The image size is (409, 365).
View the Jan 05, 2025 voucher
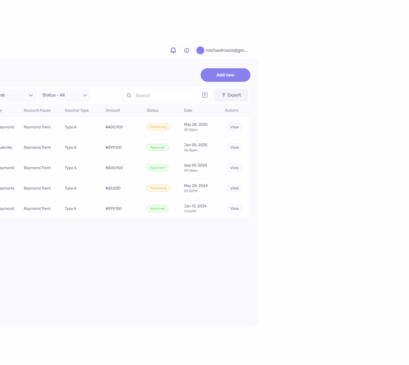click(235, 147)
